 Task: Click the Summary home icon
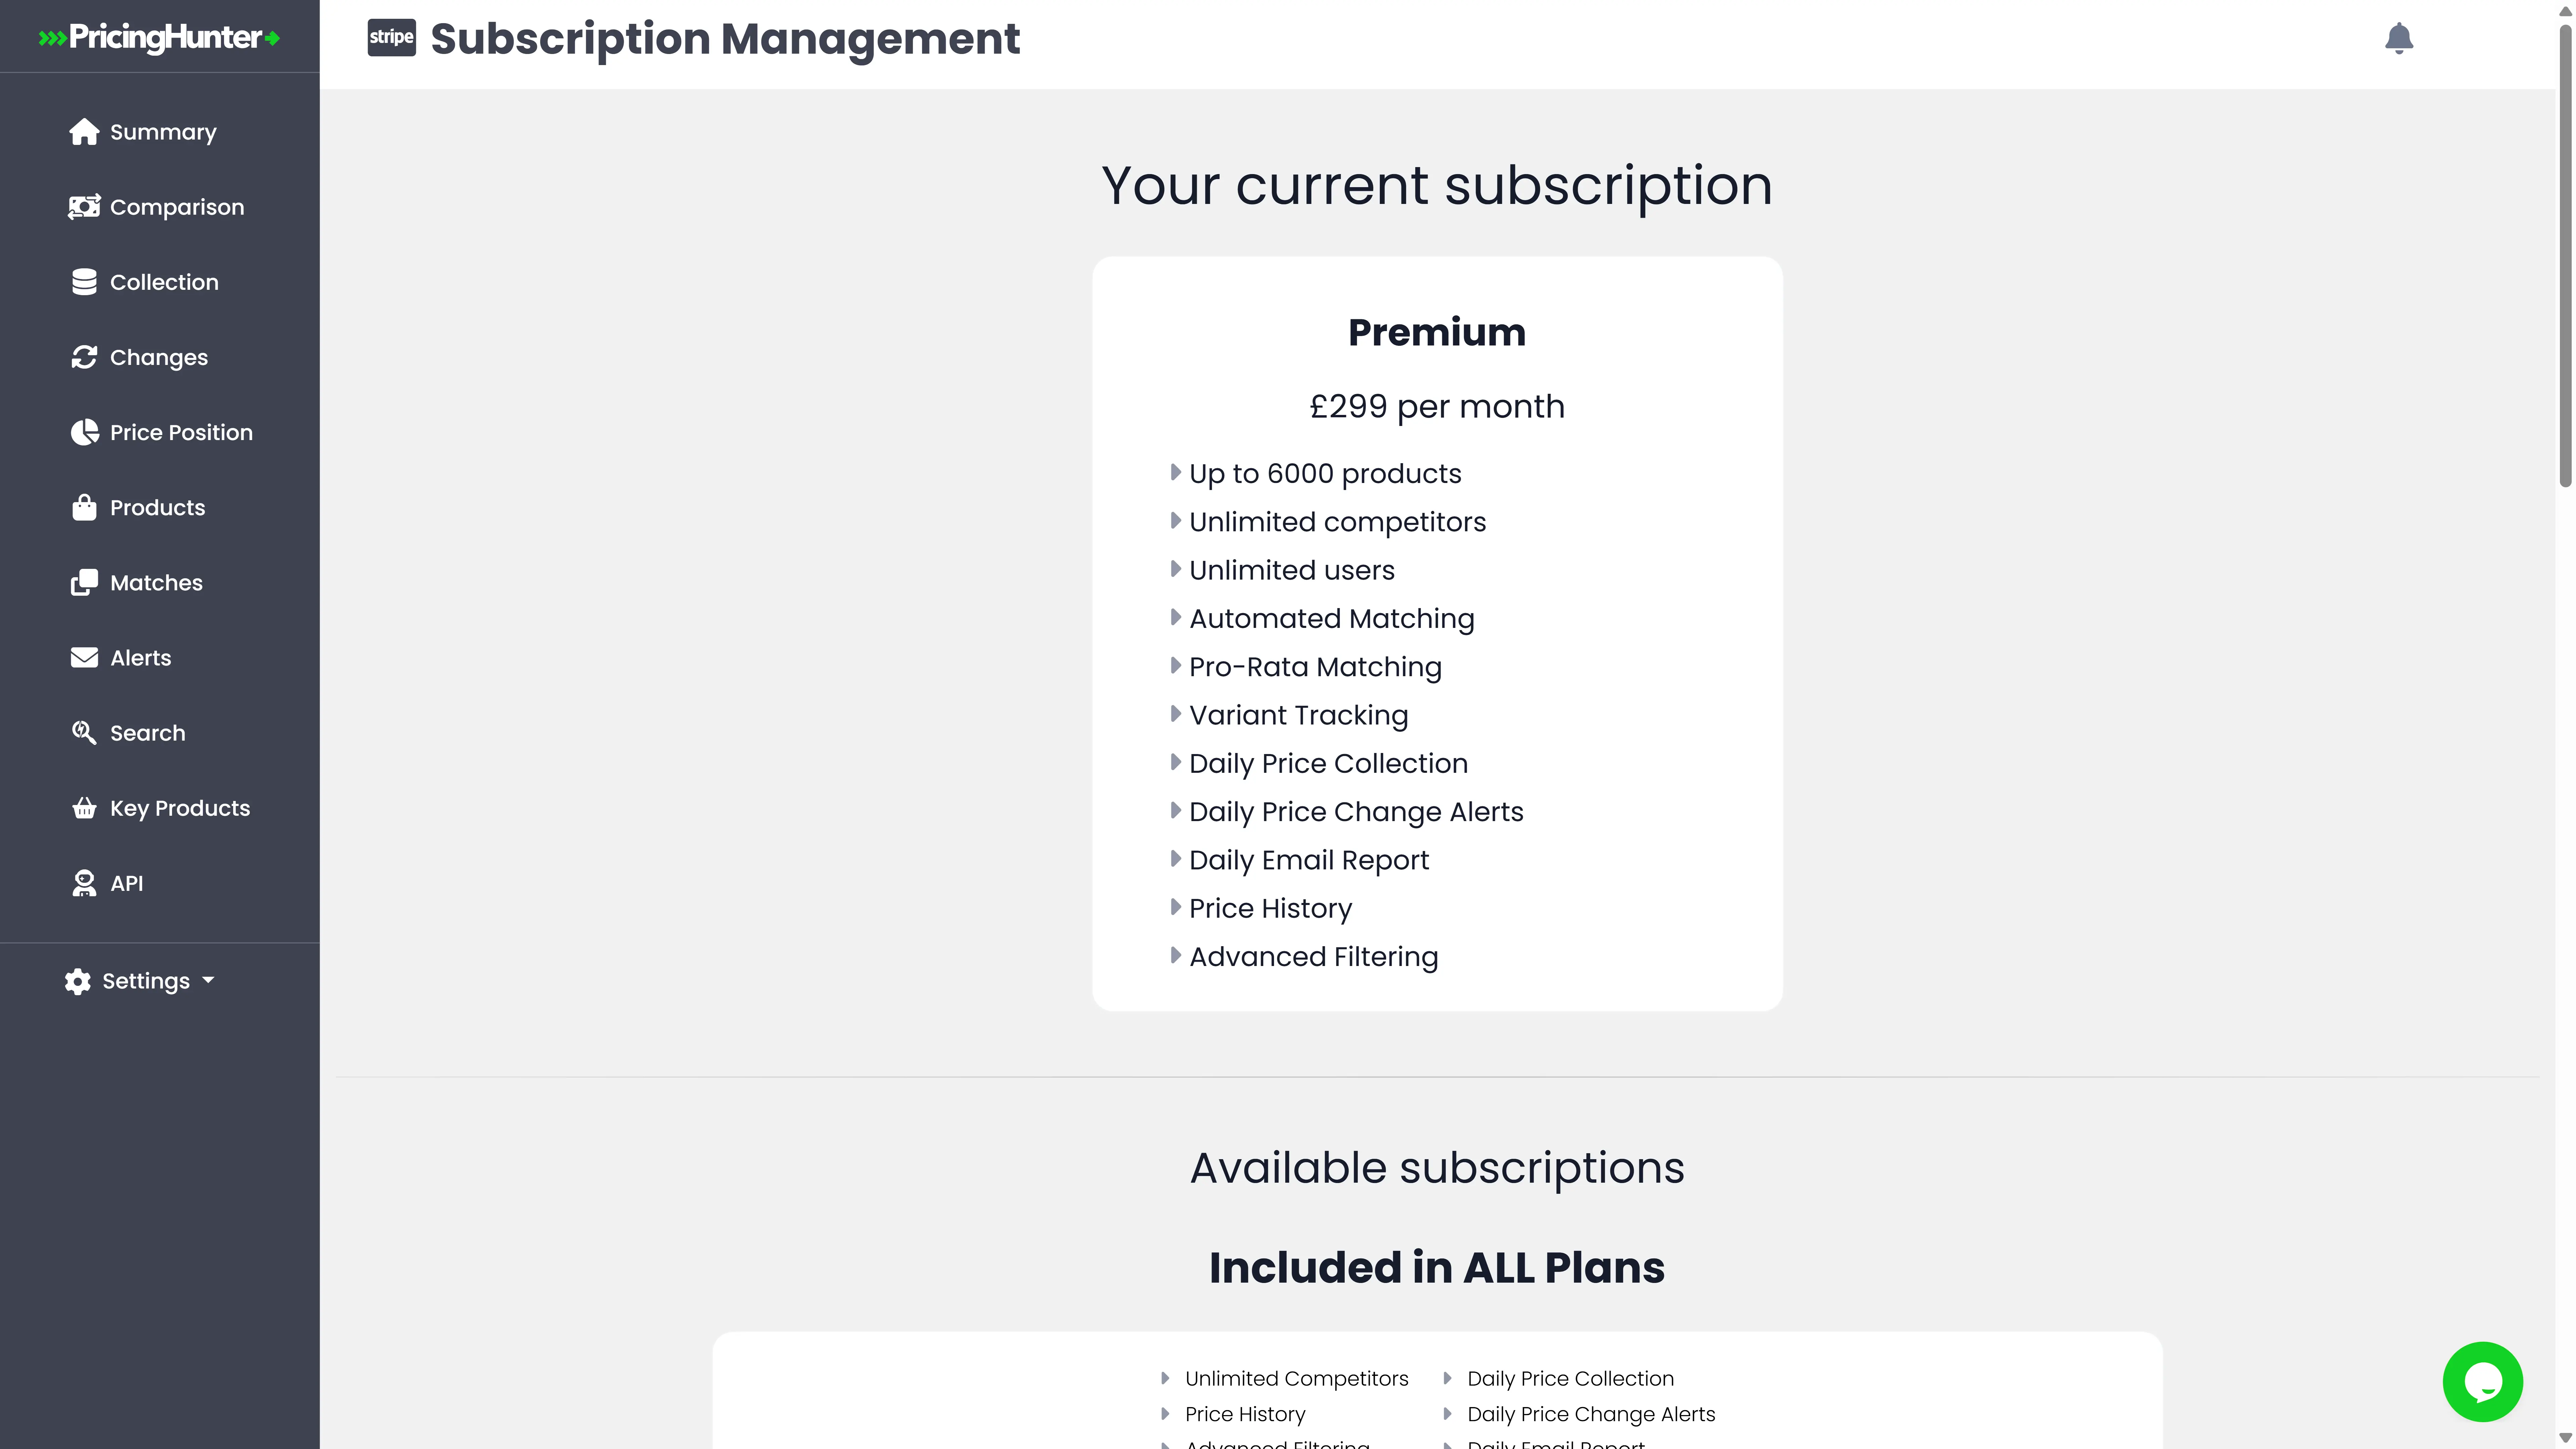pyautogui.click(x=84, y=132)
